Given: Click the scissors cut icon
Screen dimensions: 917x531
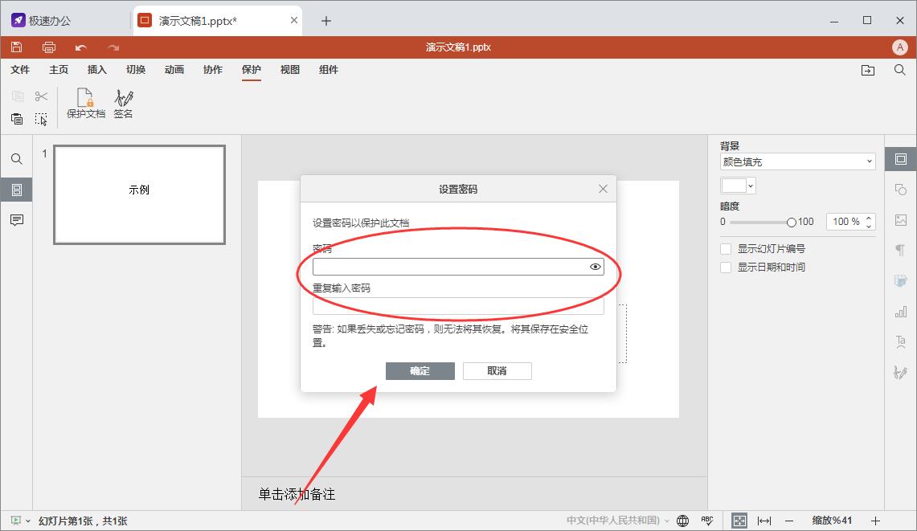Looking at the screenshot, I should [x=41, y=96].
